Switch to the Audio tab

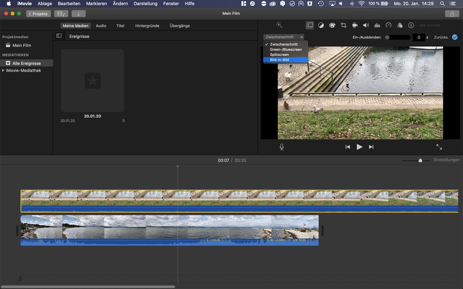point(101,26)
